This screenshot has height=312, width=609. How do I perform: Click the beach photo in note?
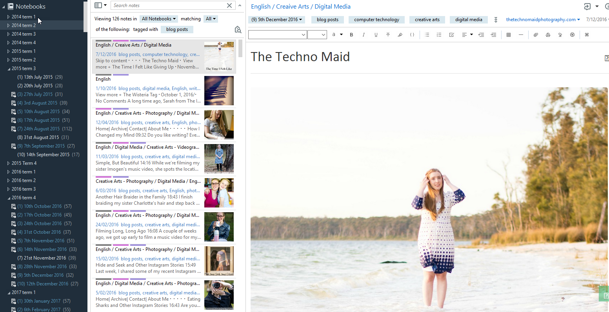point(429,200)
